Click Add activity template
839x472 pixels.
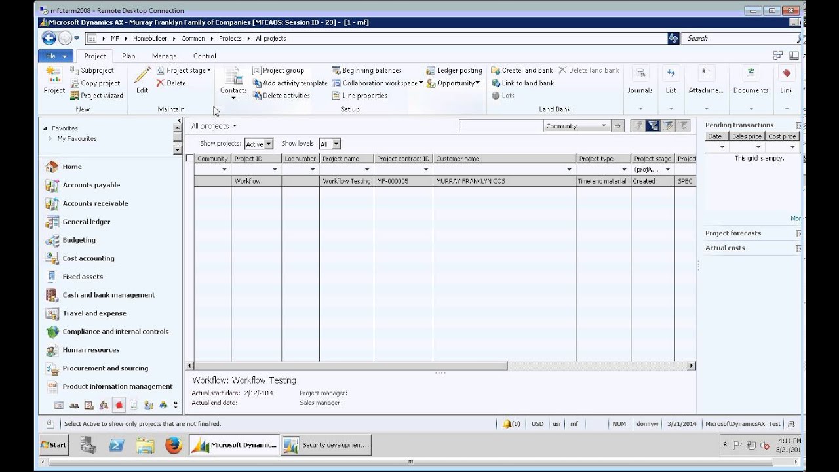(x=290, y=83)
